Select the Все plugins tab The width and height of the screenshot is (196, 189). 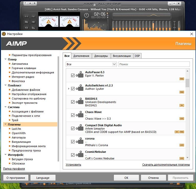pyautogui.click(x=67, y=56)
